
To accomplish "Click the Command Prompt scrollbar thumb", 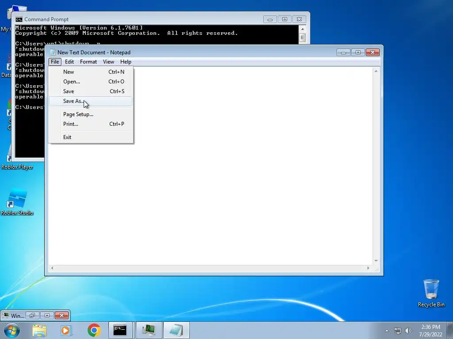I will (x=303, y=38).
